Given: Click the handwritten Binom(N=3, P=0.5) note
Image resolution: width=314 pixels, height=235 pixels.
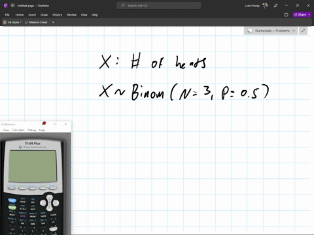Looking at the screenshot, I should tap(184, 92).
